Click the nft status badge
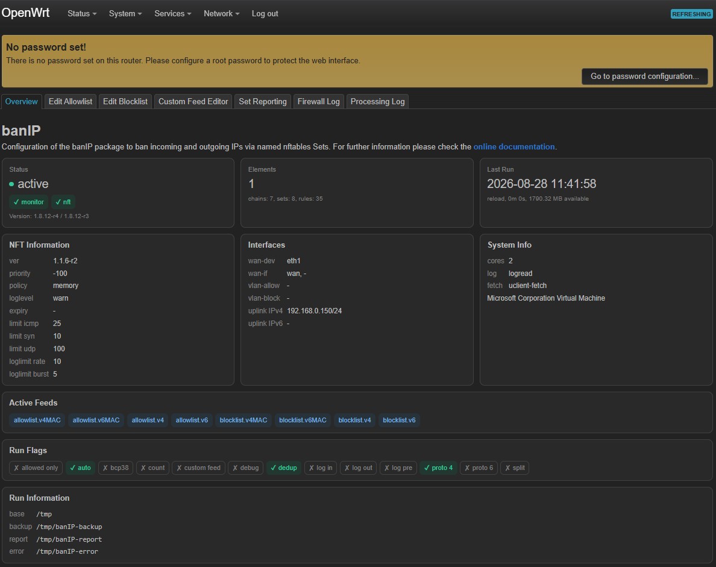Image resolution: width=716 pixels, height=567 pixels. click(63, 202)
